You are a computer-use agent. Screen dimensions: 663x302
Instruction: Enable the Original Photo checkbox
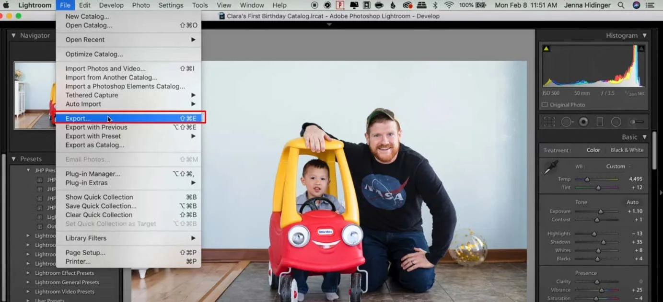(x=545, y=105)
